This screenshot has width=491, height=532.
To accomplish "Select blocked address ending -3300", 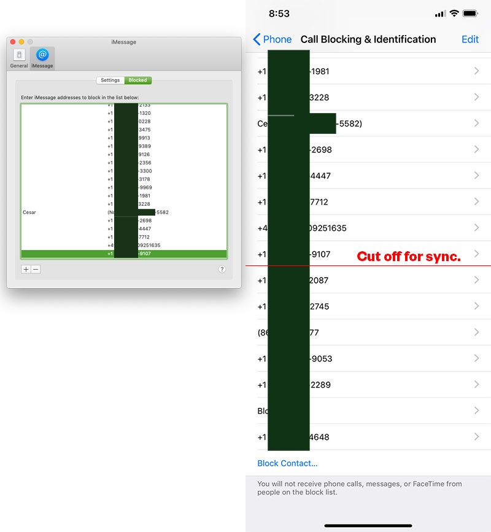I will point(124,171).
